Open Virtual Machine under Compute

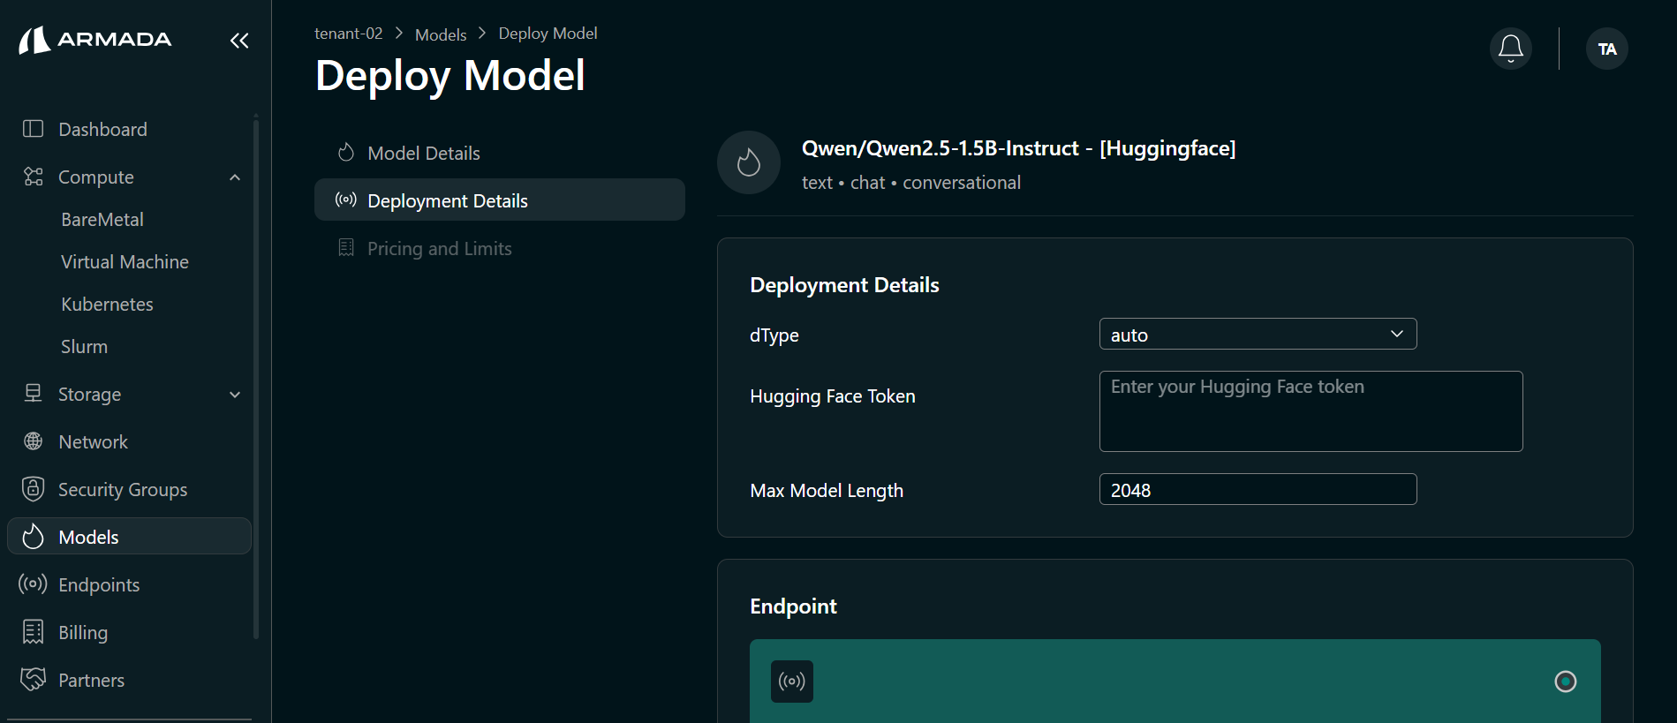tap(125, 262)
